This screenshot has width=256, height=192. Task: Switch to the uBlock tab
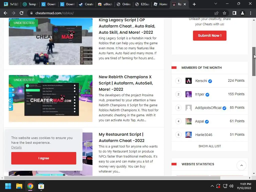pyautogui.click(x=105, y=4)
